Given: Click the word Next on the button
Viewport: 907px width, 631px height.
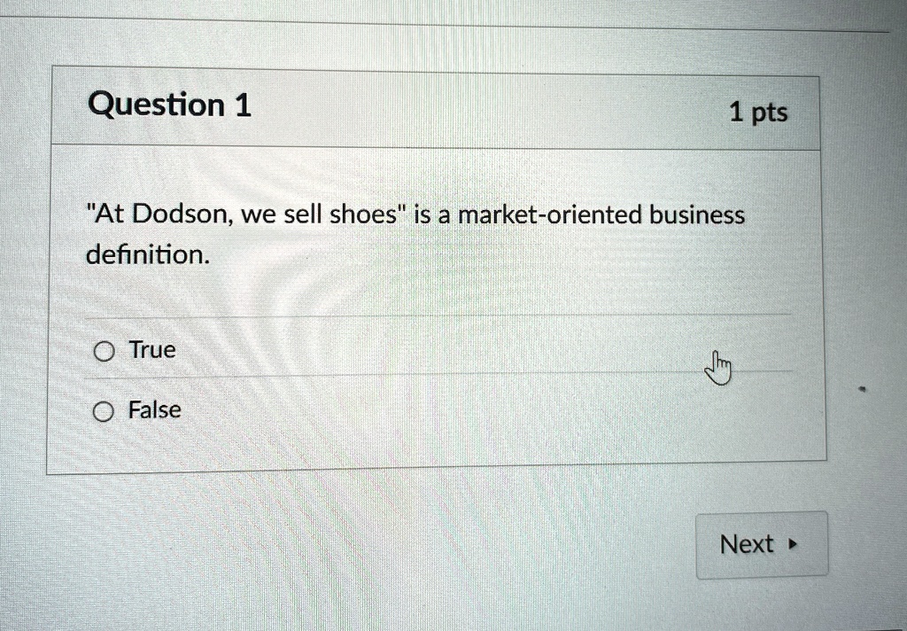Looking at the screenshot, I should point(746,544).
